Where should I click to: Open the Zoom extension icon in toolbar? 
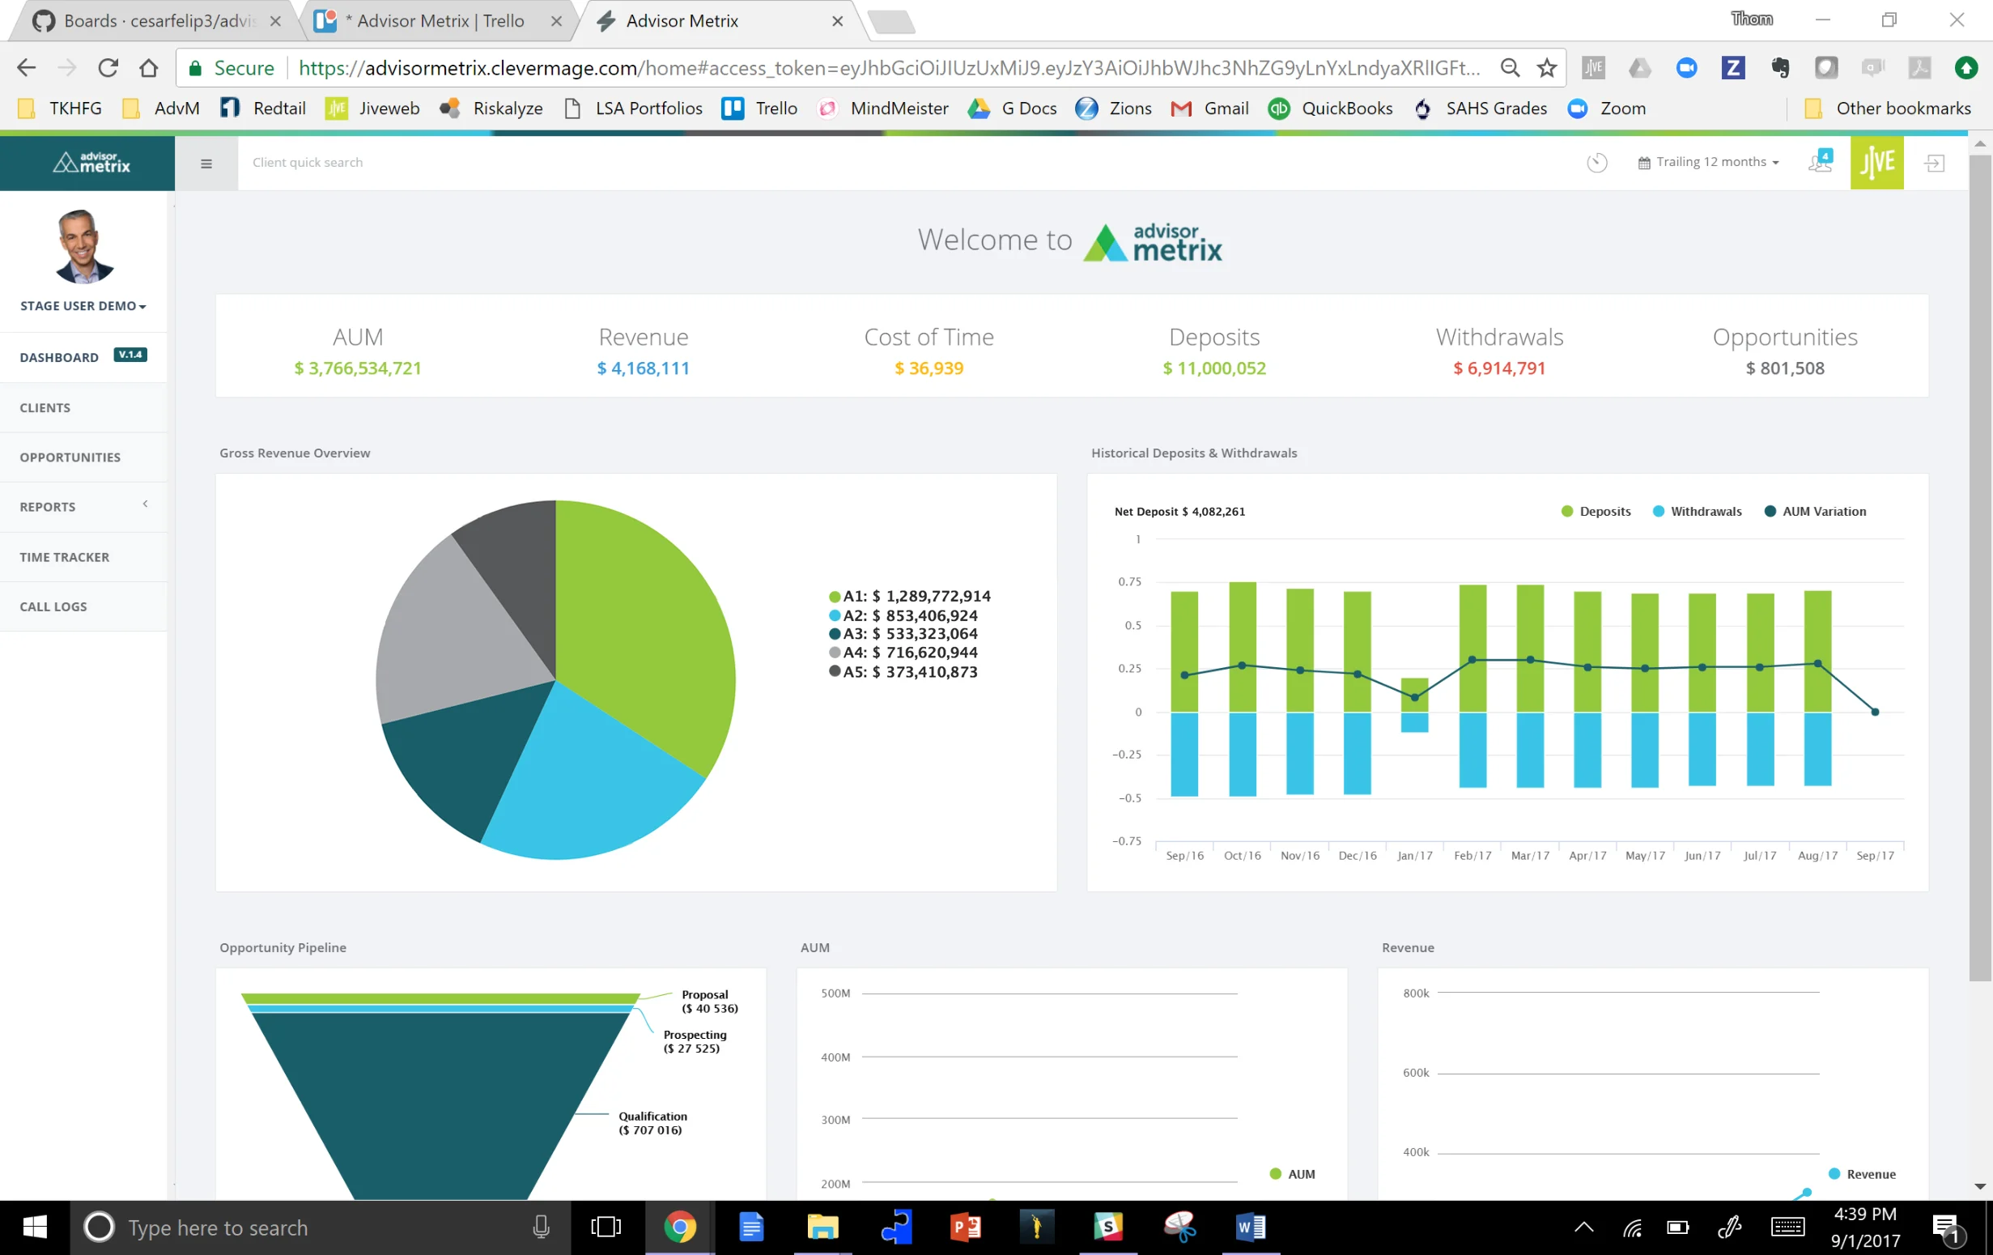[x=1686, y=68]
